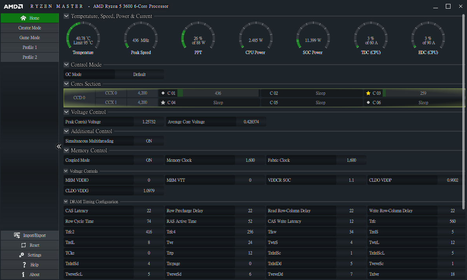Click the vertical scrollbar on the right
The image size is (467, 280).
463,112
